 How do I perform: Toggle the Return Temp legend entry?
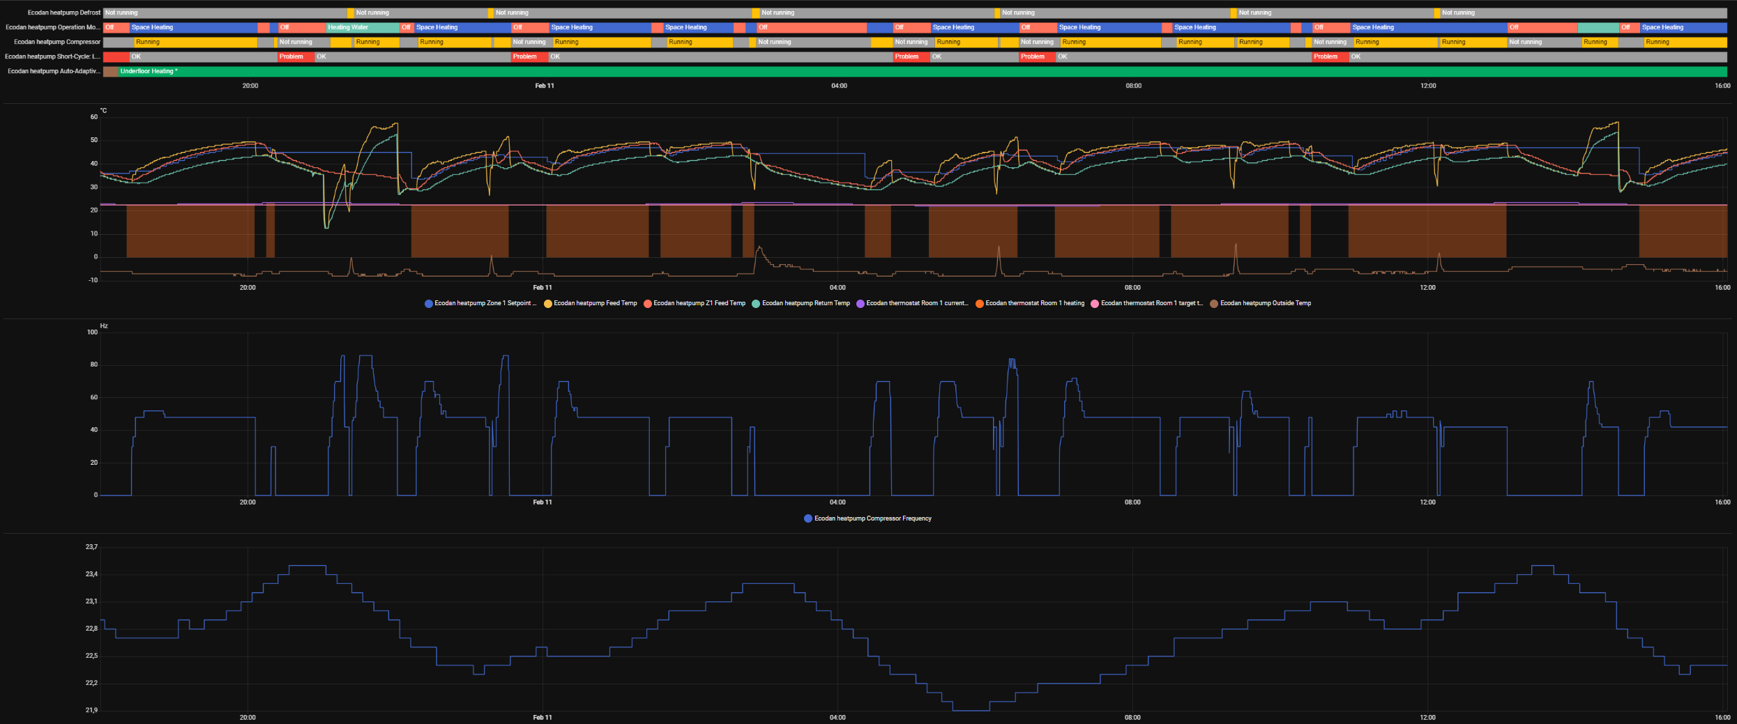805,303
